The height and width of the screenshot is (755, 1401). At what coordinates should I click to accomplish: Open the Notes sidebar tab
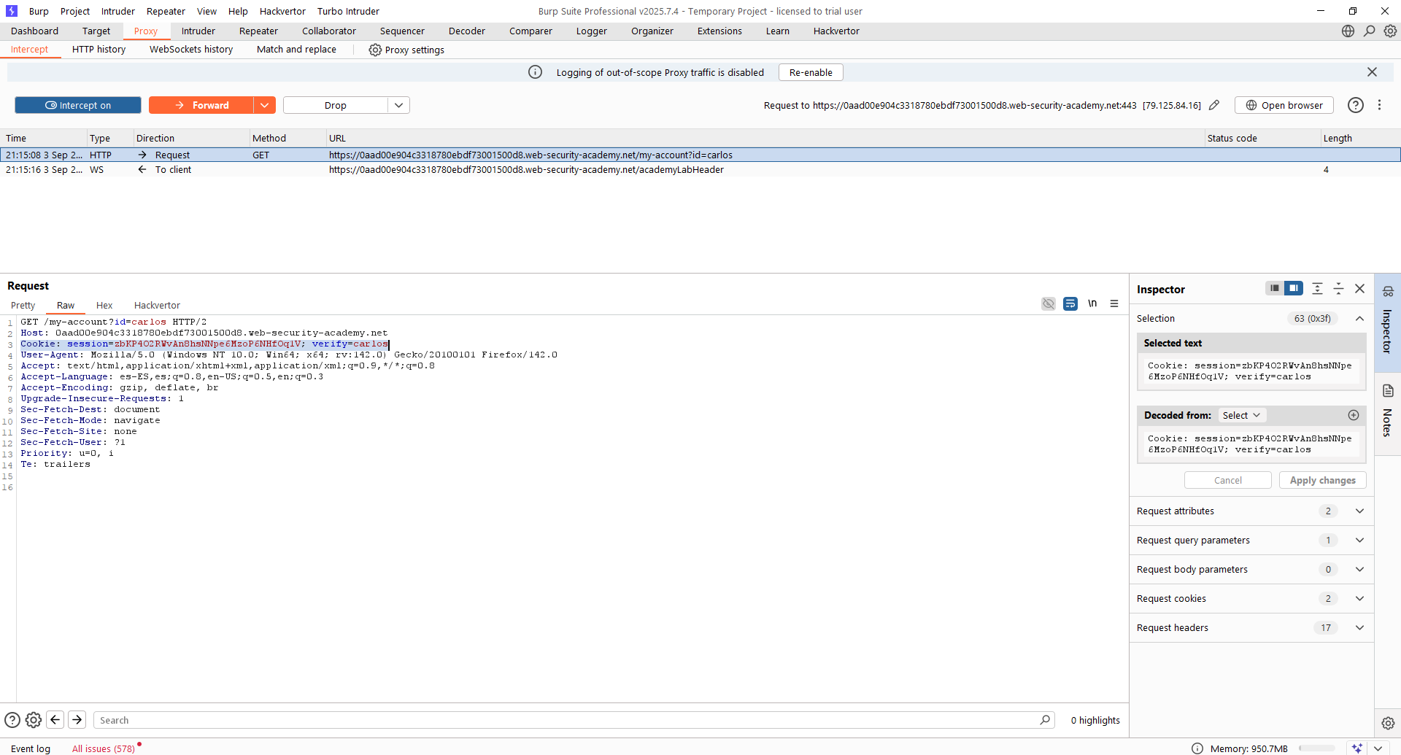1388,414
